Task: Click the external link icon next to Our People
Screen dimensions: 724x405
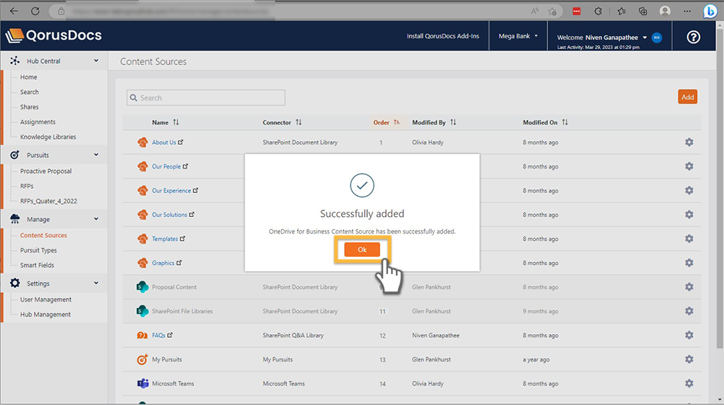Action: (185, 166)
